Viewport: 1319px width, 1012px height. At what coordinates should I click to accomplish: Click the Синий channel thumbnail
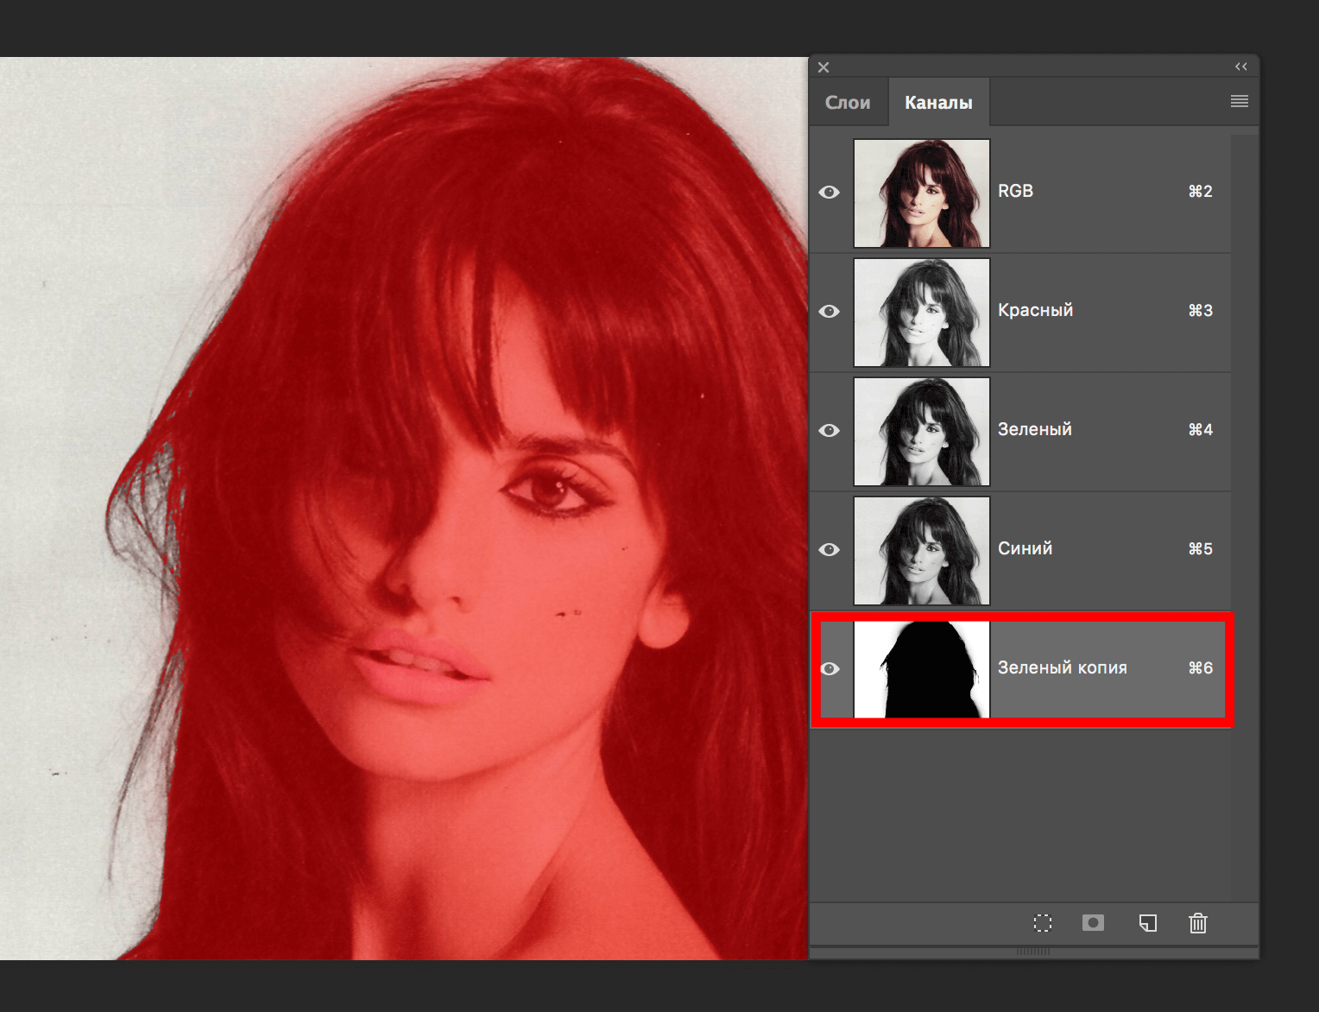click(921, 551)
